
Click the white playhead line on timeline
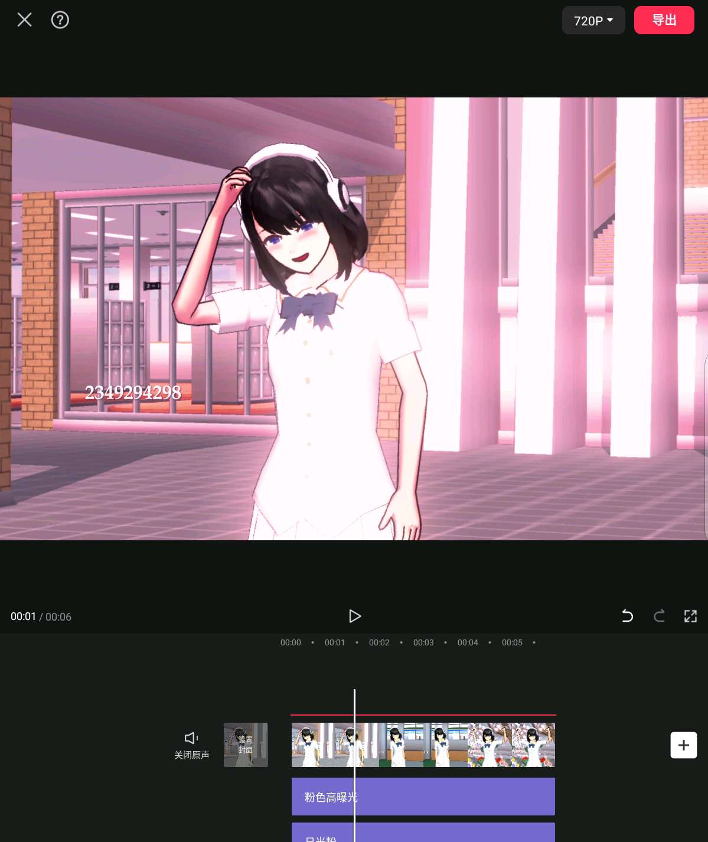point(354,703)
